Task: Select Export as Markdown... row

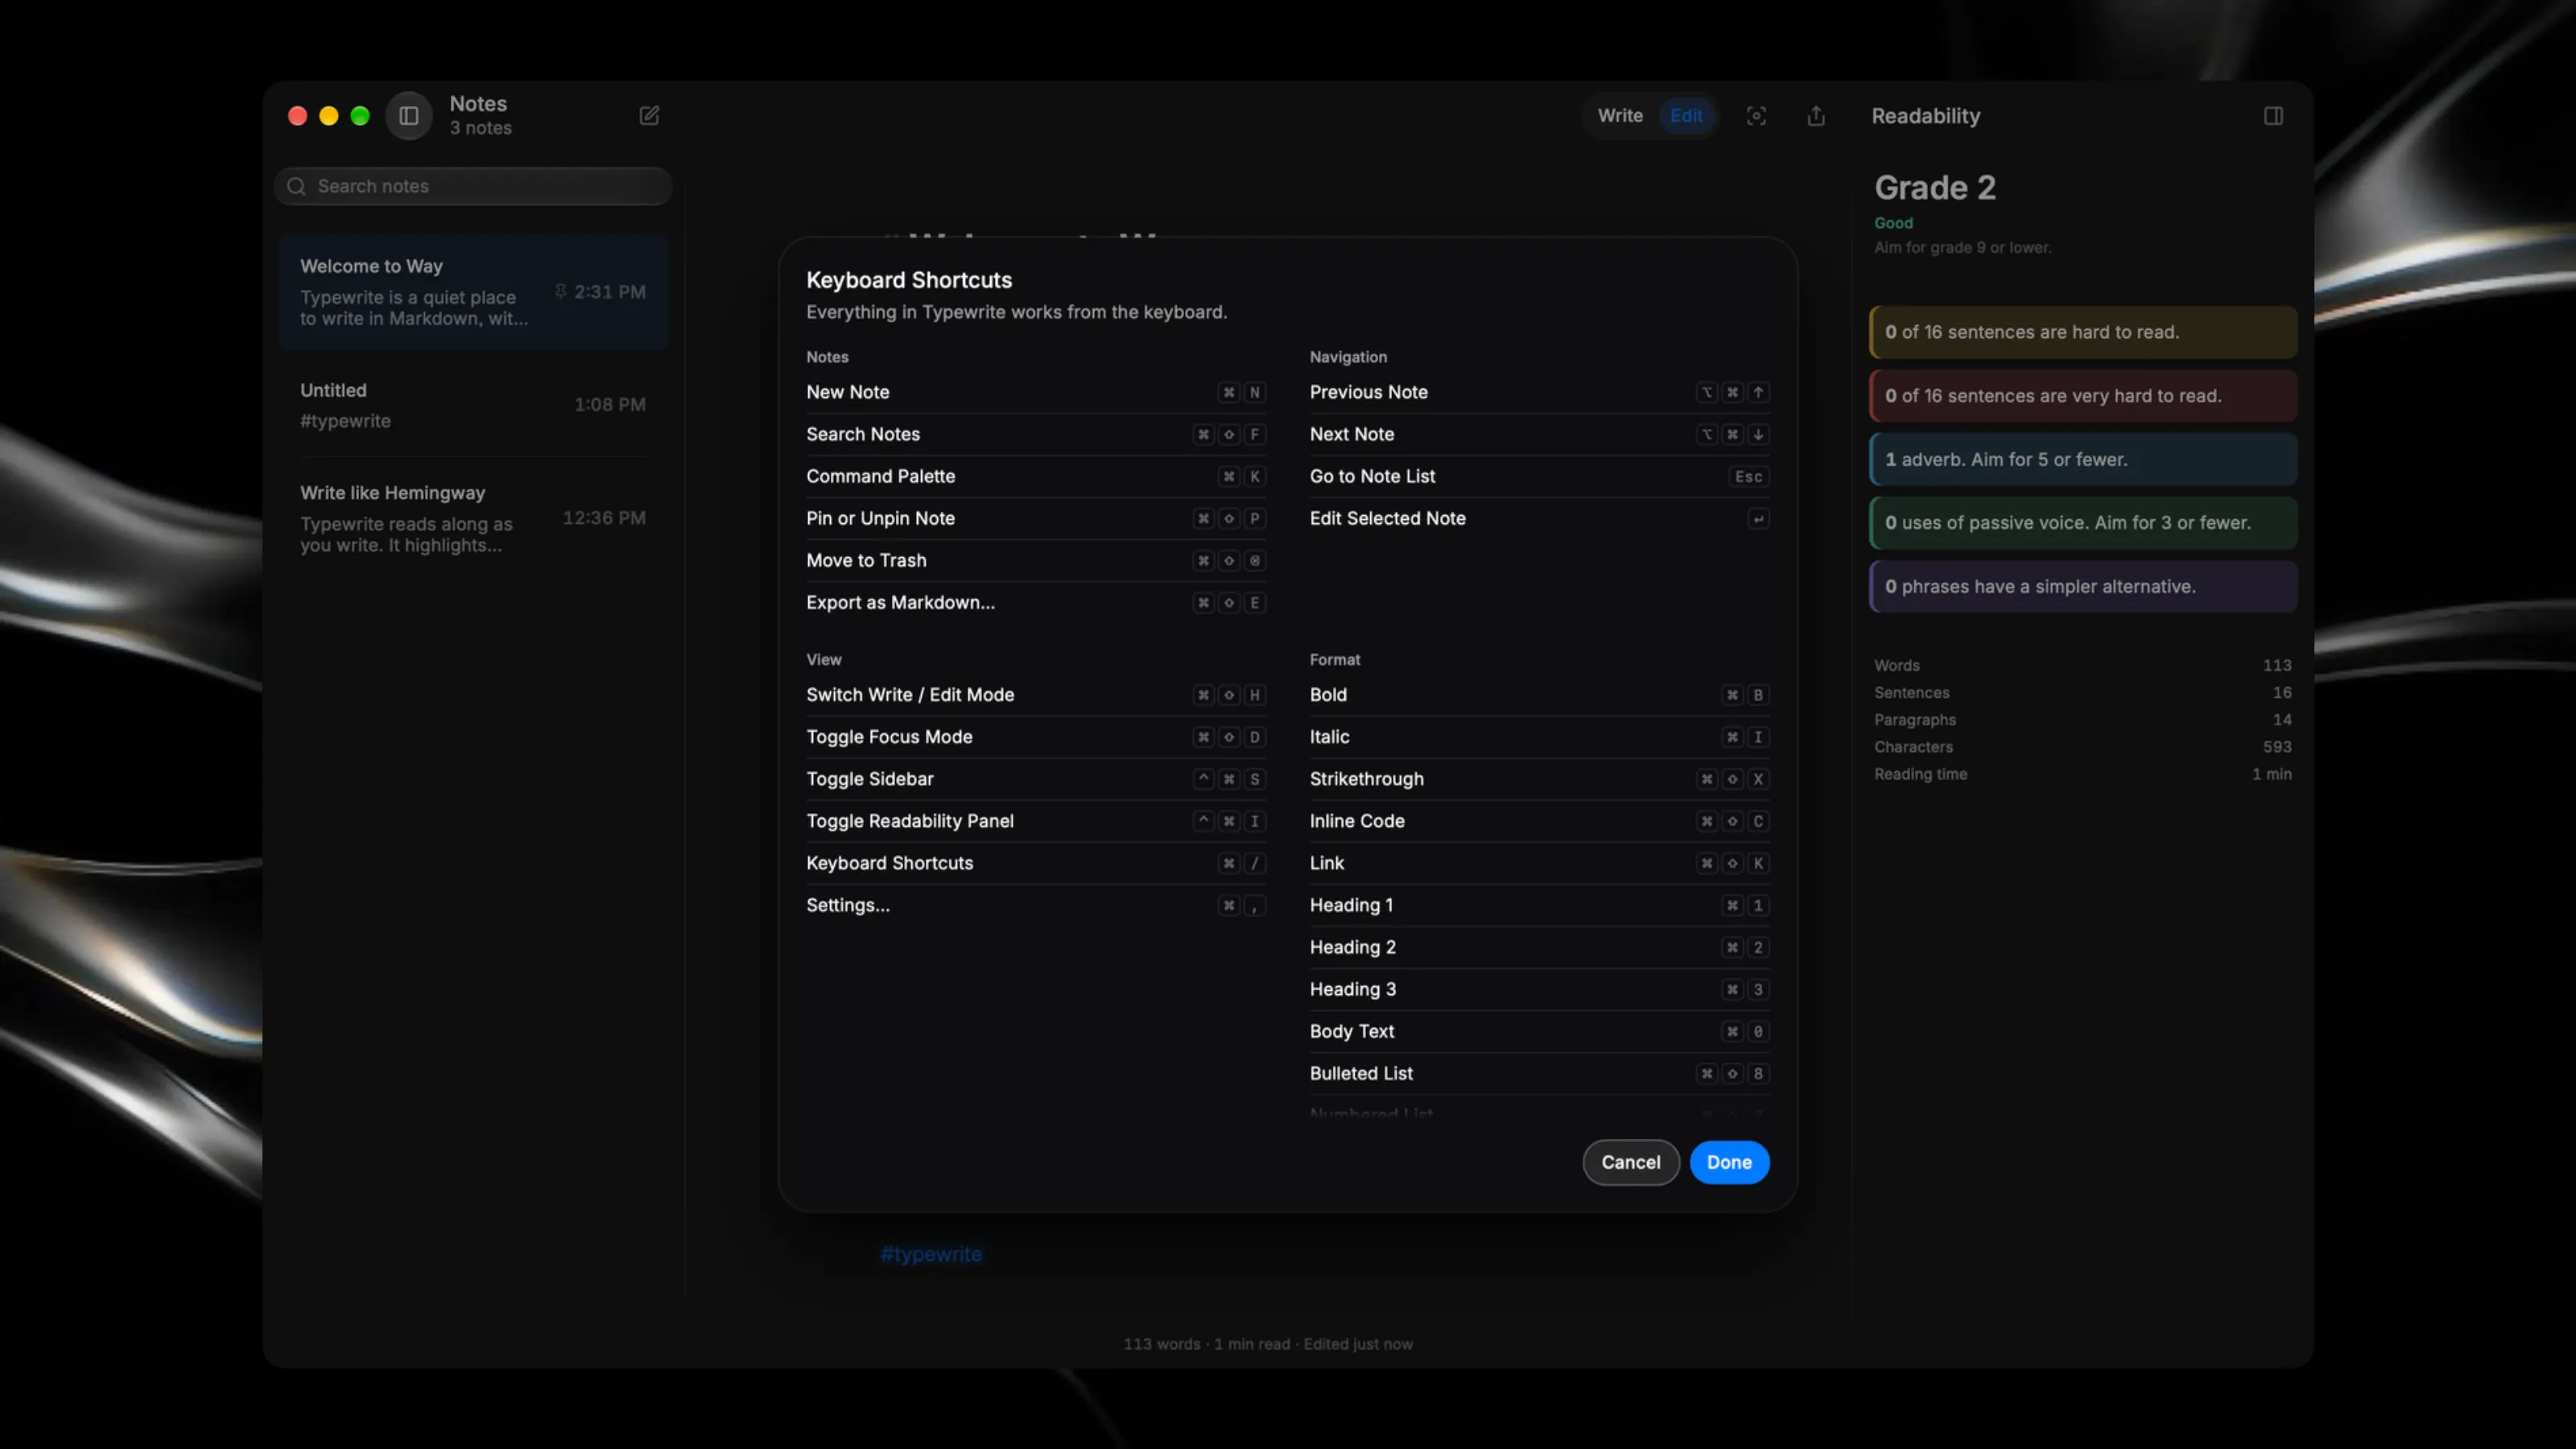Action: pos(1036,602)
